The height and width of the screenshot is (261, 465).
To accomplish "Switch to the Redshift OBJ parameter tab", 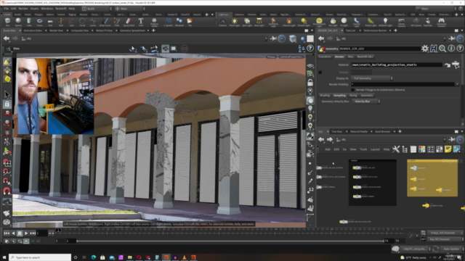I will click(365, 57).
